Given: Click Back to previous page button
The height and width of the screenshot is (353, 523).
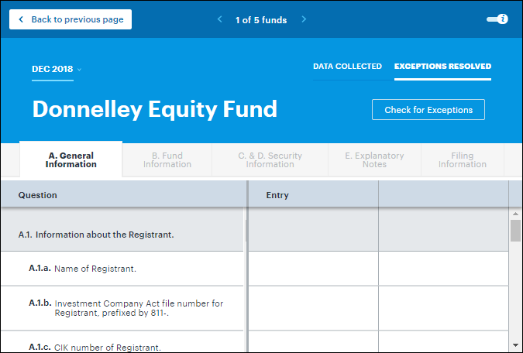Looking at the screenshot, I should (x=71, y=19).
